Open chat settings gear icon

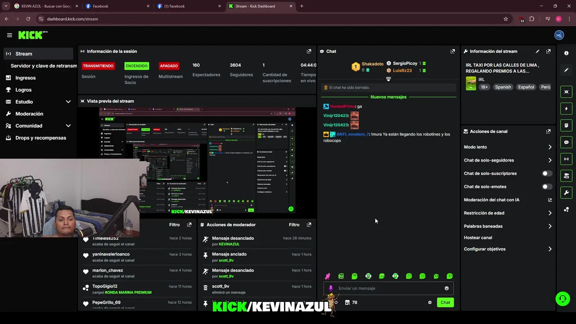tap(430, 302)
